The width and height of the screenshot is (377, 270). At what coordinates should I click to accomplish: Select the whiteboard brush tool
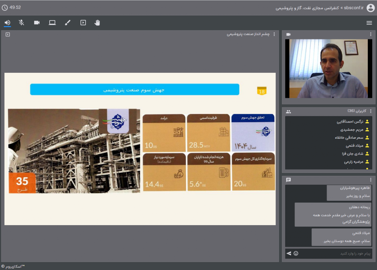pos(67,23)
